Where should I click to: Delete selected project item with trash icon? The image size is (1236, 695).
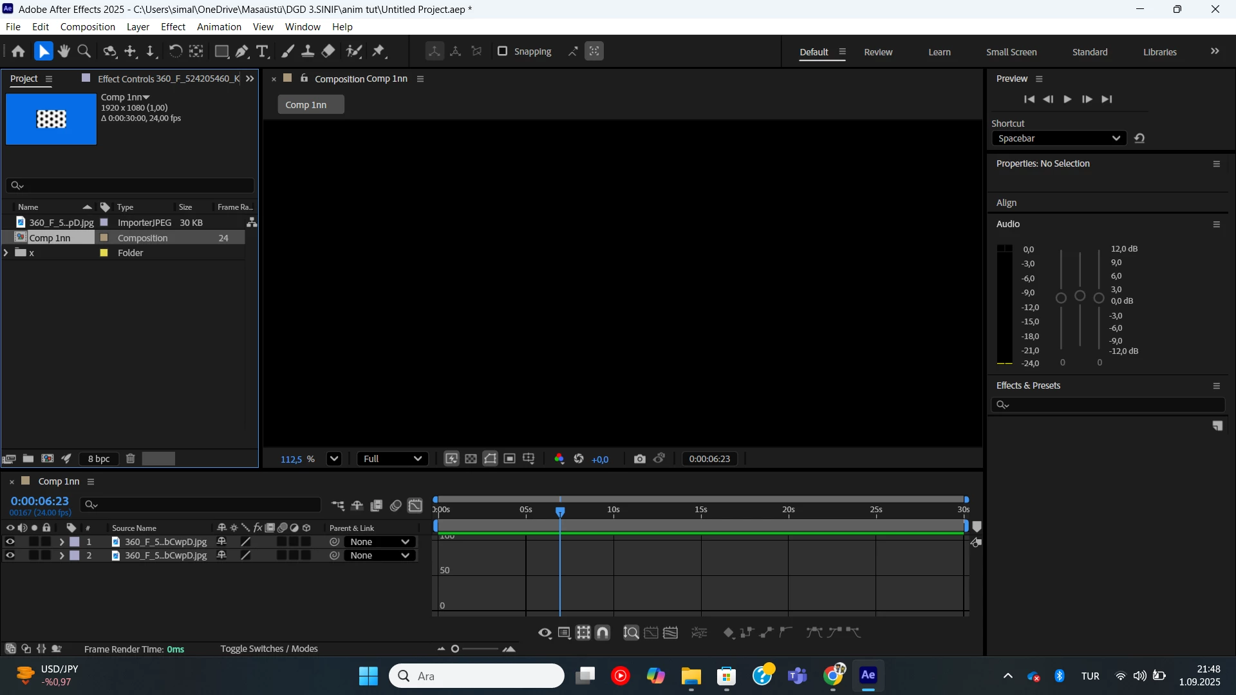(x=130, y=459)
